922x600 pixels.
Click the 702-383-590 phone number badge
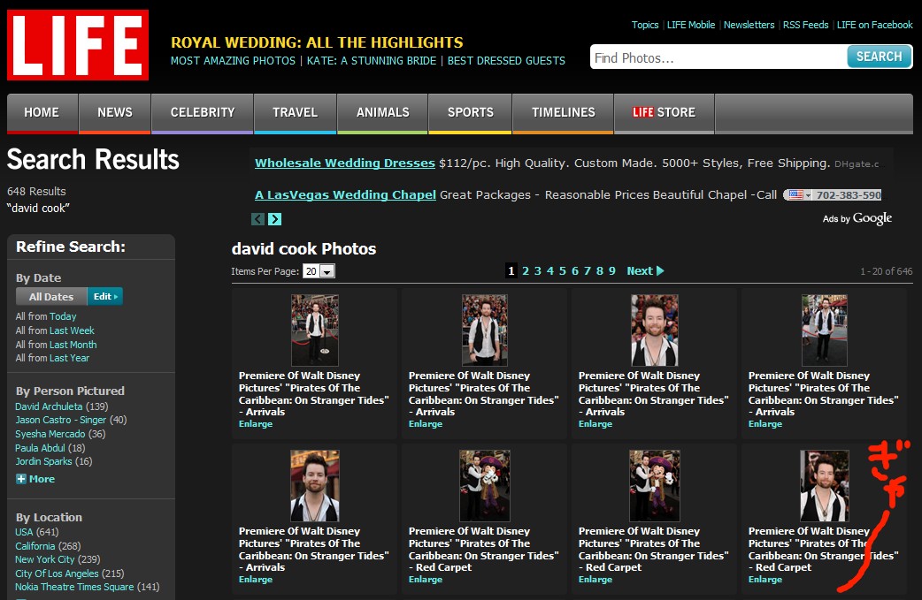click(x=833, y=195)
